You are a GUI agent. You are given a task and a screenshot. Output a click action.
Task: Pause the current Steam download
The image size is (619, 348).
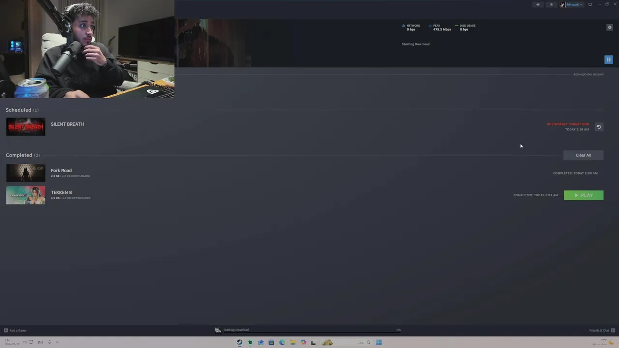tap(608, 59)
